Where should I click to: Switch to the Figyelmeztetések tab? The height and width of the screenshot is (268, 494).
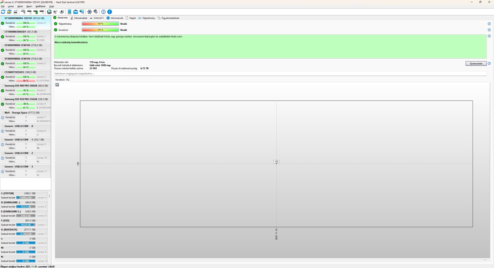click(168, 18)
